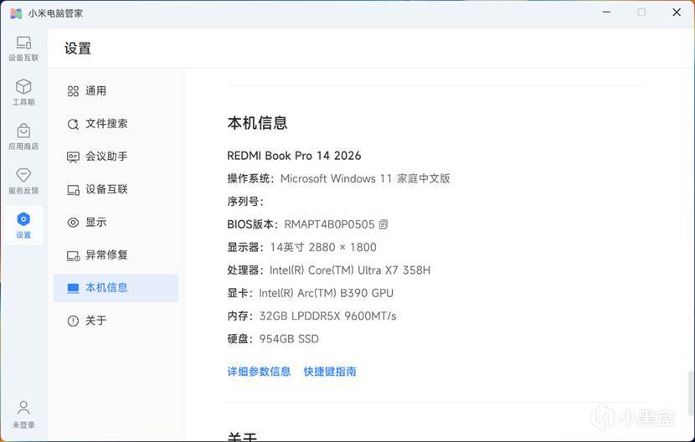Go to 显示 display settings

click(116, 223)
